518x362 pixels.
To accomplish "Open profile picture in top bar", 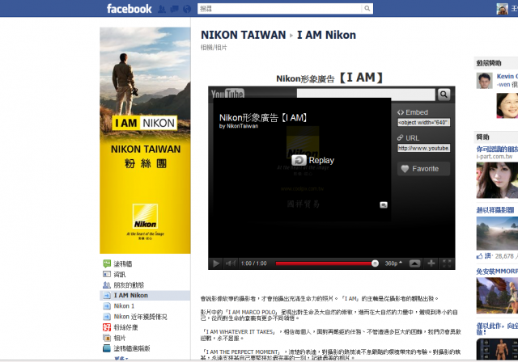I will click(x=502, y=9).
